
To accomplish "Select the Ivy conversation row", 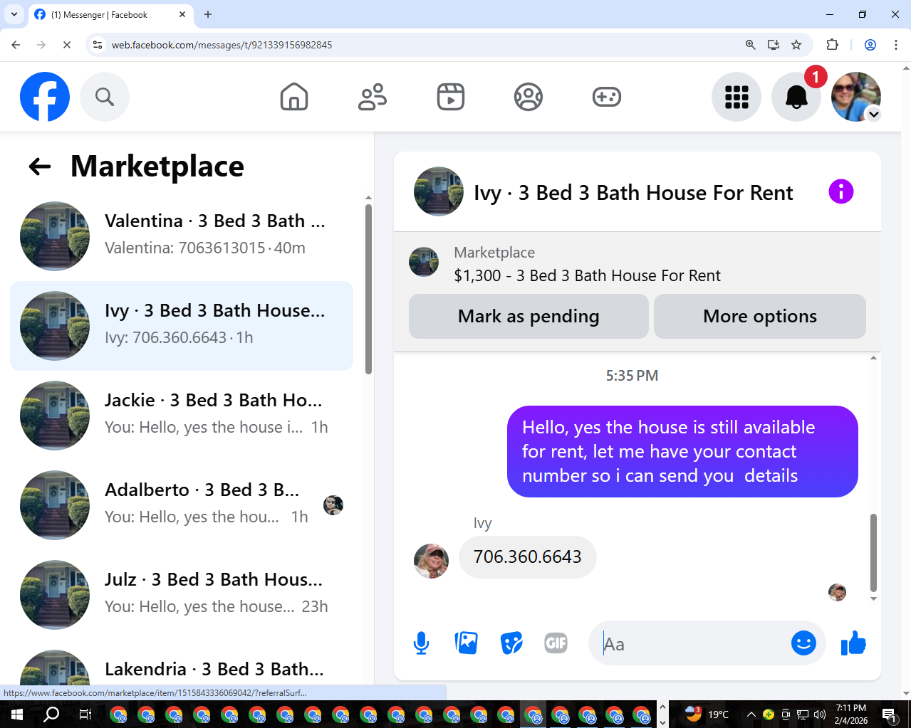I will [182, 326].
